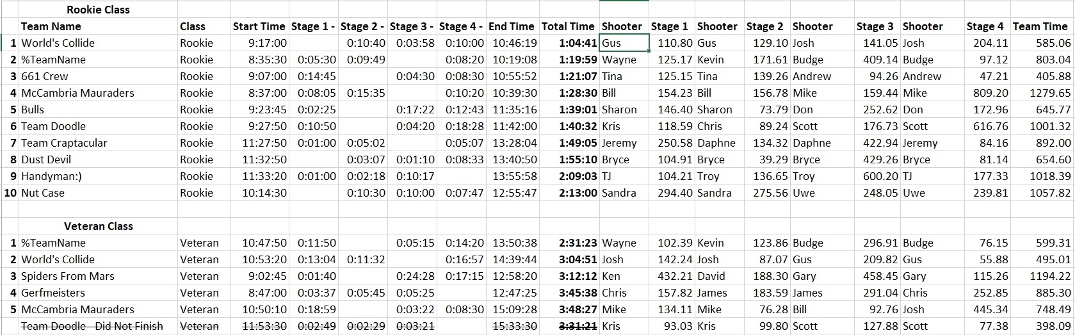Click the Team Time header cell
The height and width of the screenshot is (335, 1075).
point(1040,26)
